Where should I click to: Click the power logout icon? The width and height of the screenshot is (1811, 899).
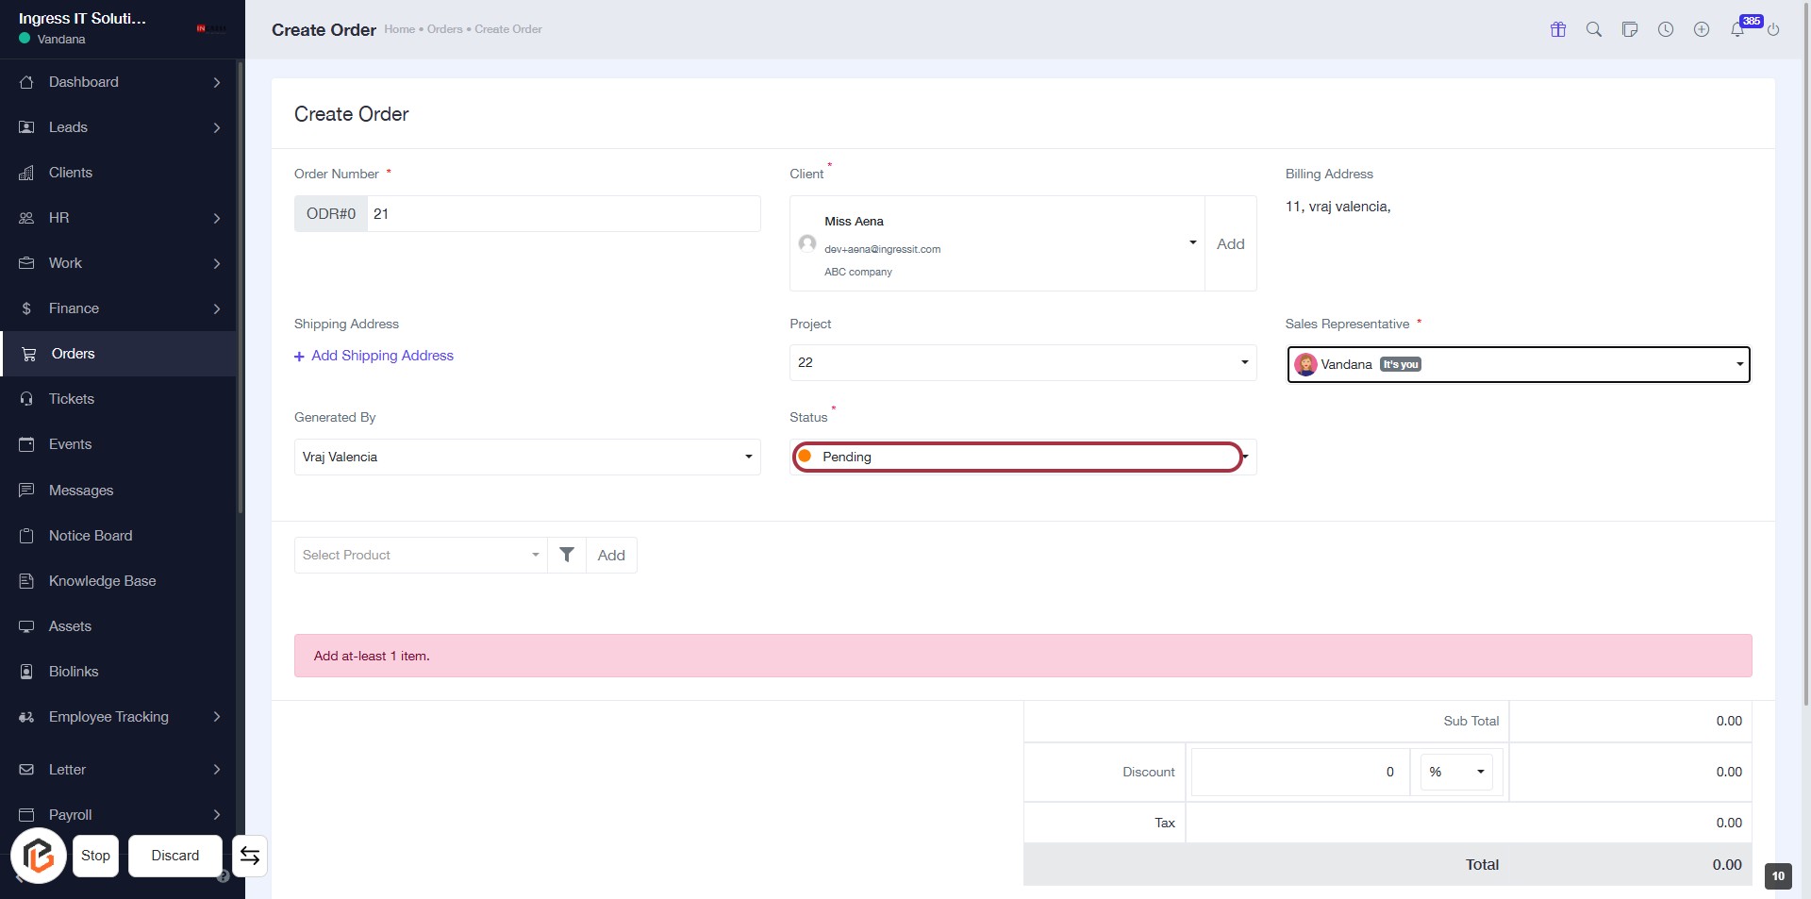click(1773, 29)
